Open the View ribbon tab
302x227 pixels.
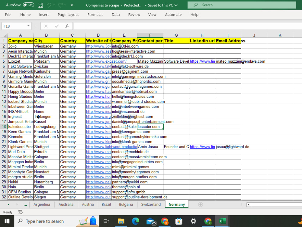(x=152, y=15)
